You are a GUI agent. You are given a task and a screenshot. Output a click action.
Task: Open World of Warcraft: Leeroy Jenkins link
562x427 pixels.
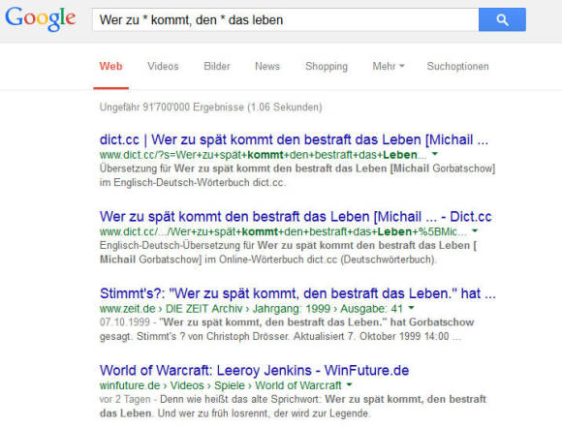coord(254,371)
